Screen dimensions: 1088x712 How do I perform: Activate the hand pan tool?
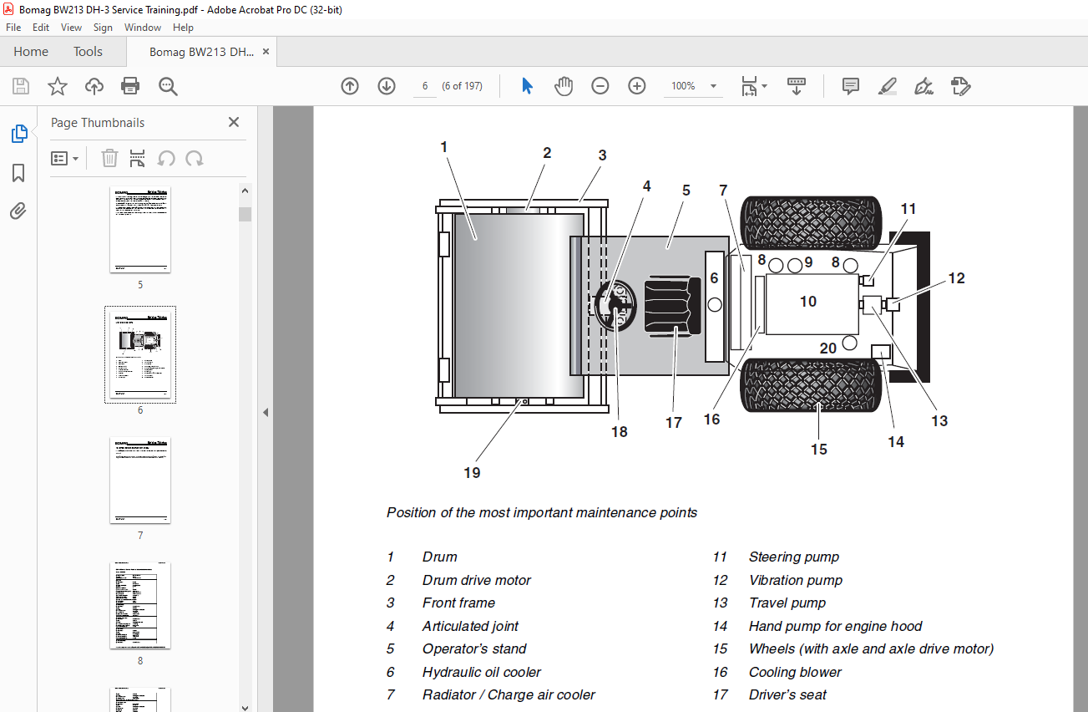click(x=564, y=86)
